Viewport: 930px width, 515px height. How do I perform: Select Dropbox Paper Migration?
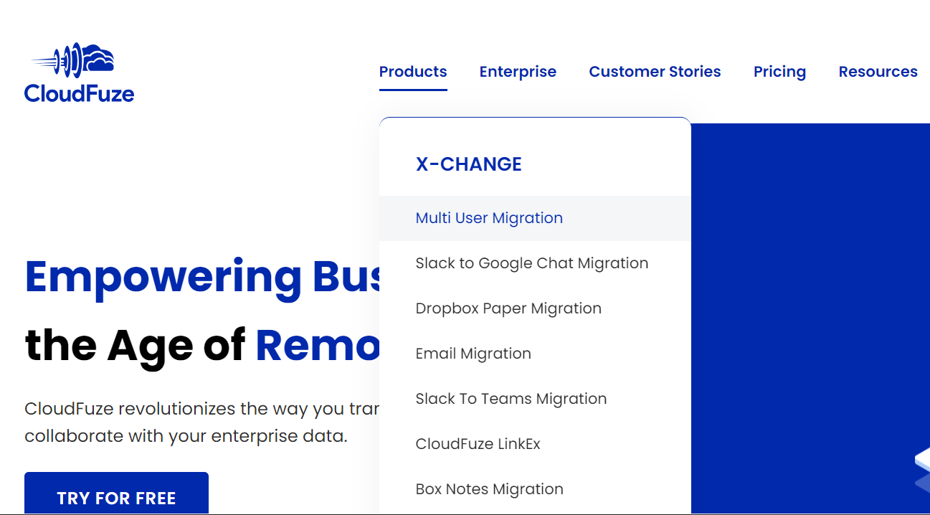[508, 308]
